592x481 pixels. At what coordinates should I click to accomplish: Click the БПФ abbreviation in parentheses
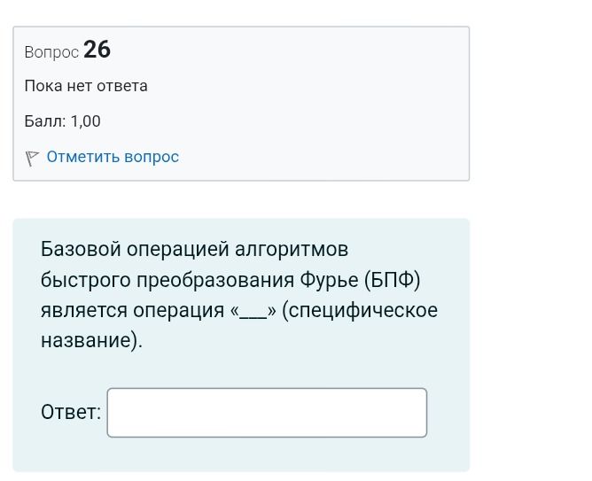393,280
